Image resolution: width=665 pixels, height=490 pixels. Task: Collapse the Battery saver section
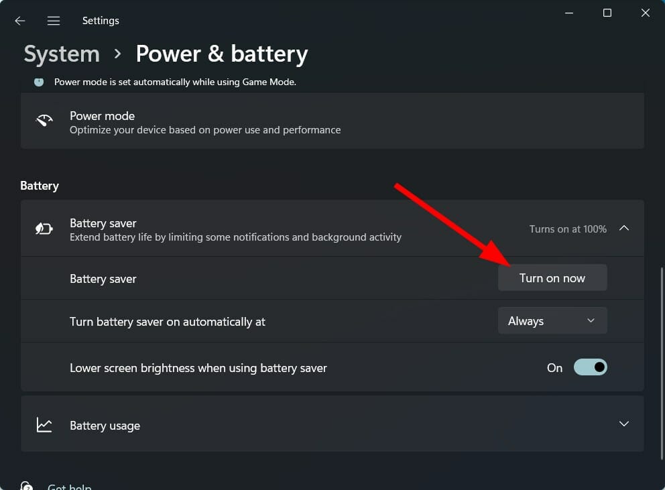(624, 228)
